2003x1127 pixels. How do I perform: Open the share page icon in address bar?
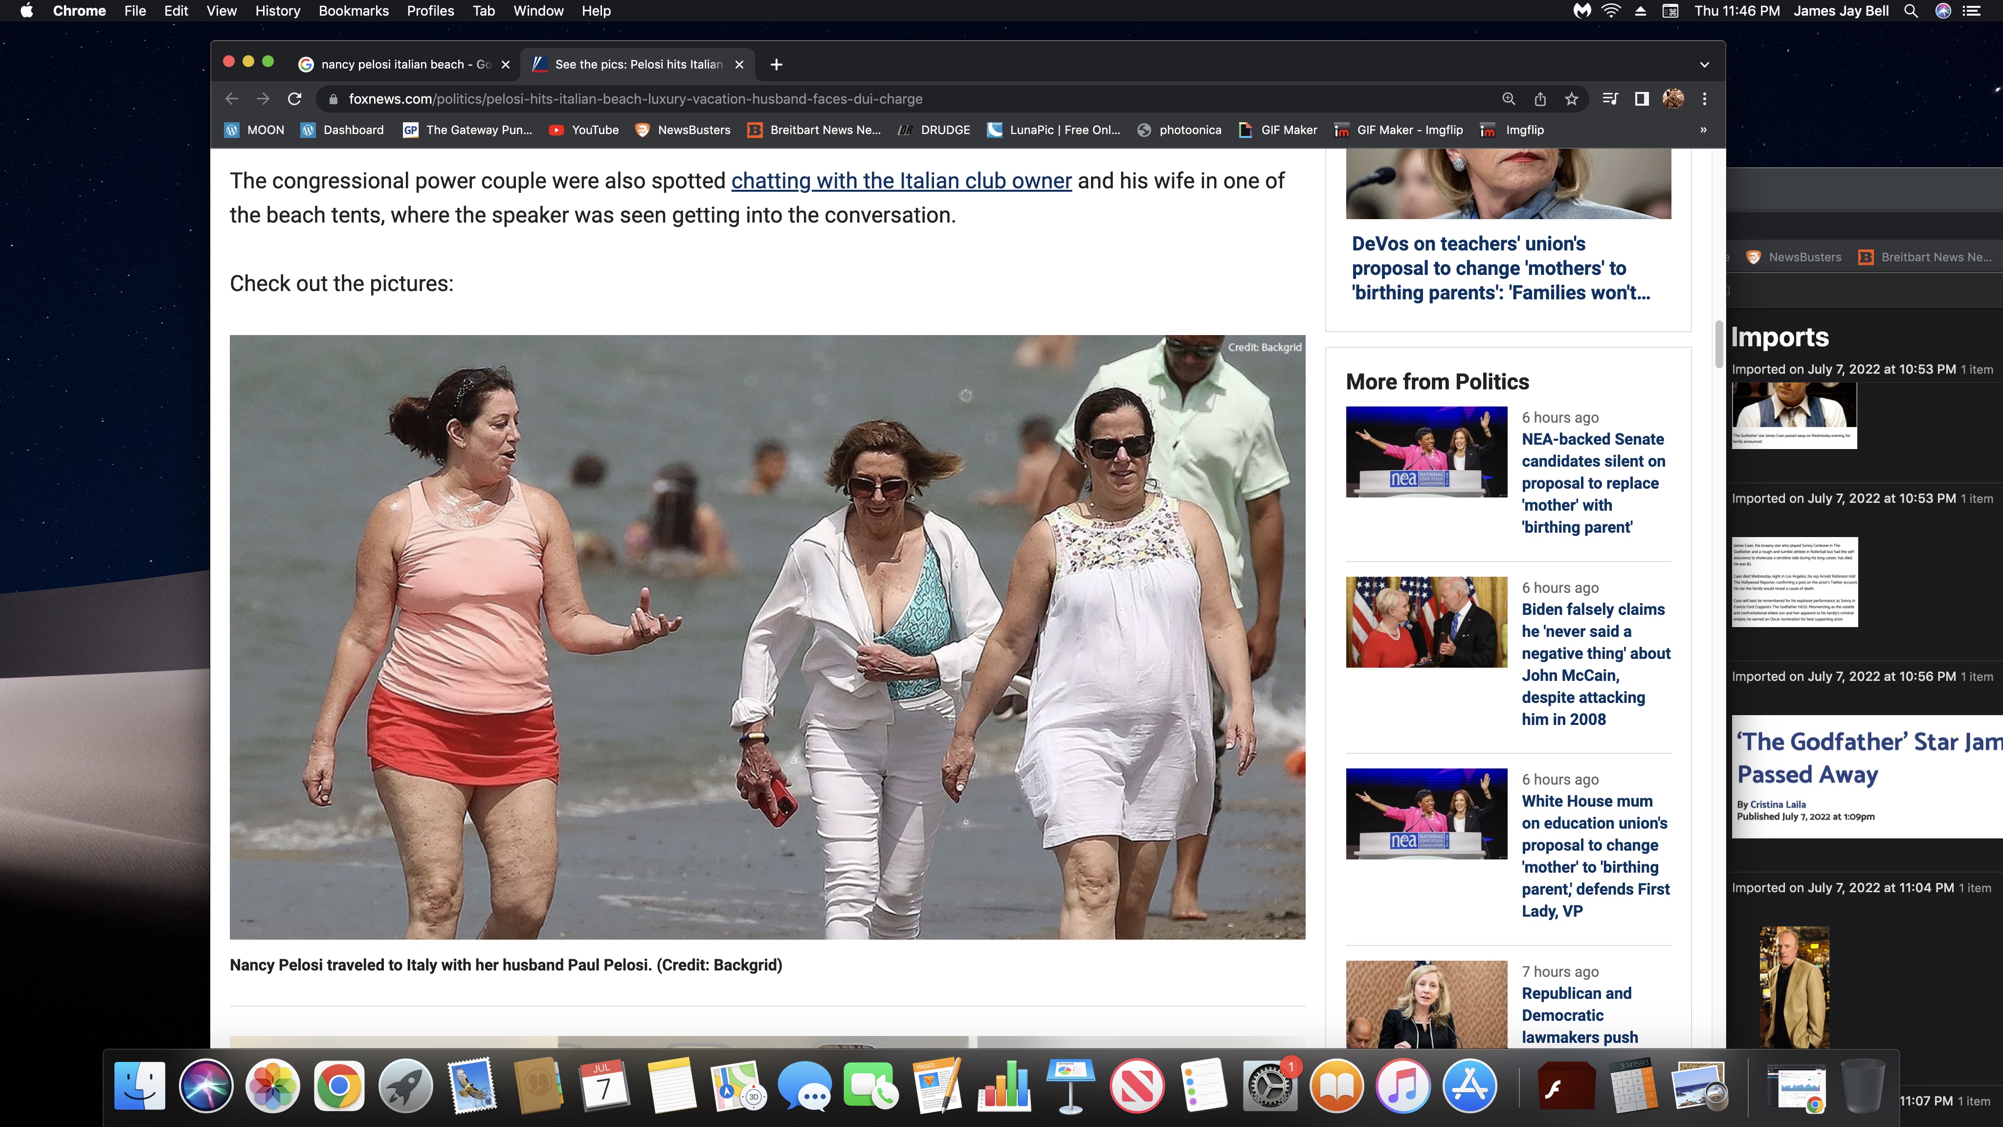pyautogui.click(x=1540, y=99)
